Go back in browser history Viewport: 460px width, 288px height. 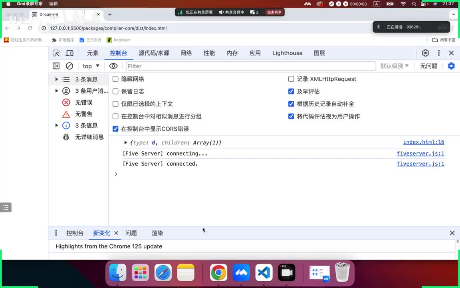pos(7,28)
